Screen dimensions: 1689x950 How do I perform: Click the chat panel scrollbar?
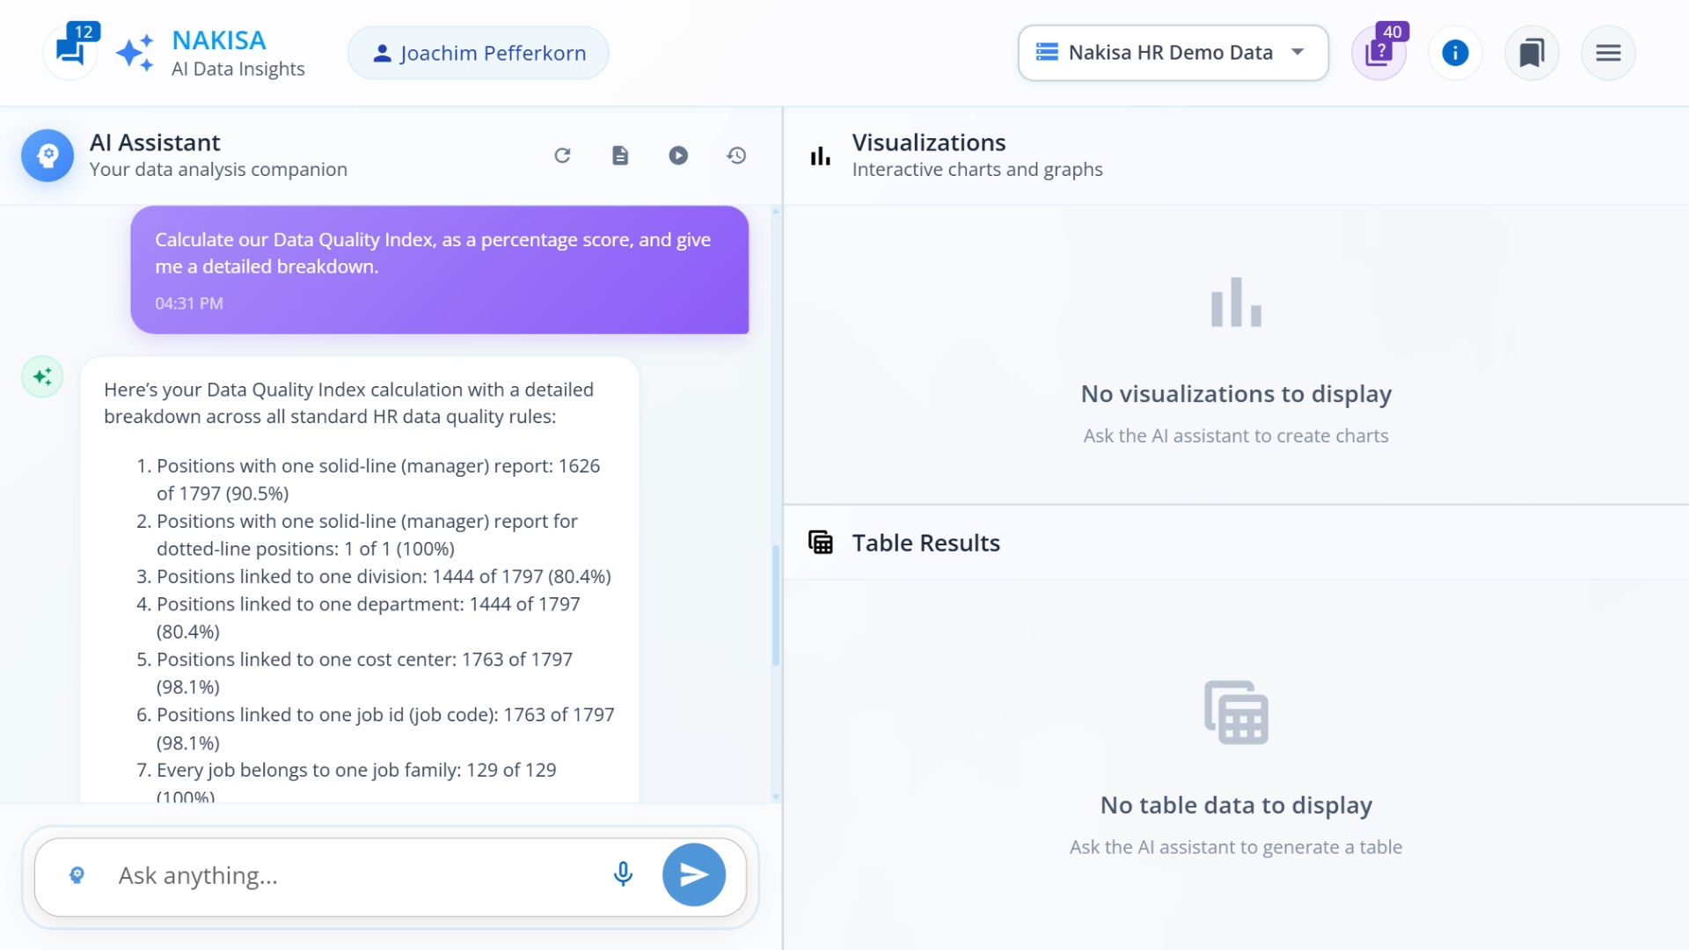pyautogui.click(x=775, y=604)
